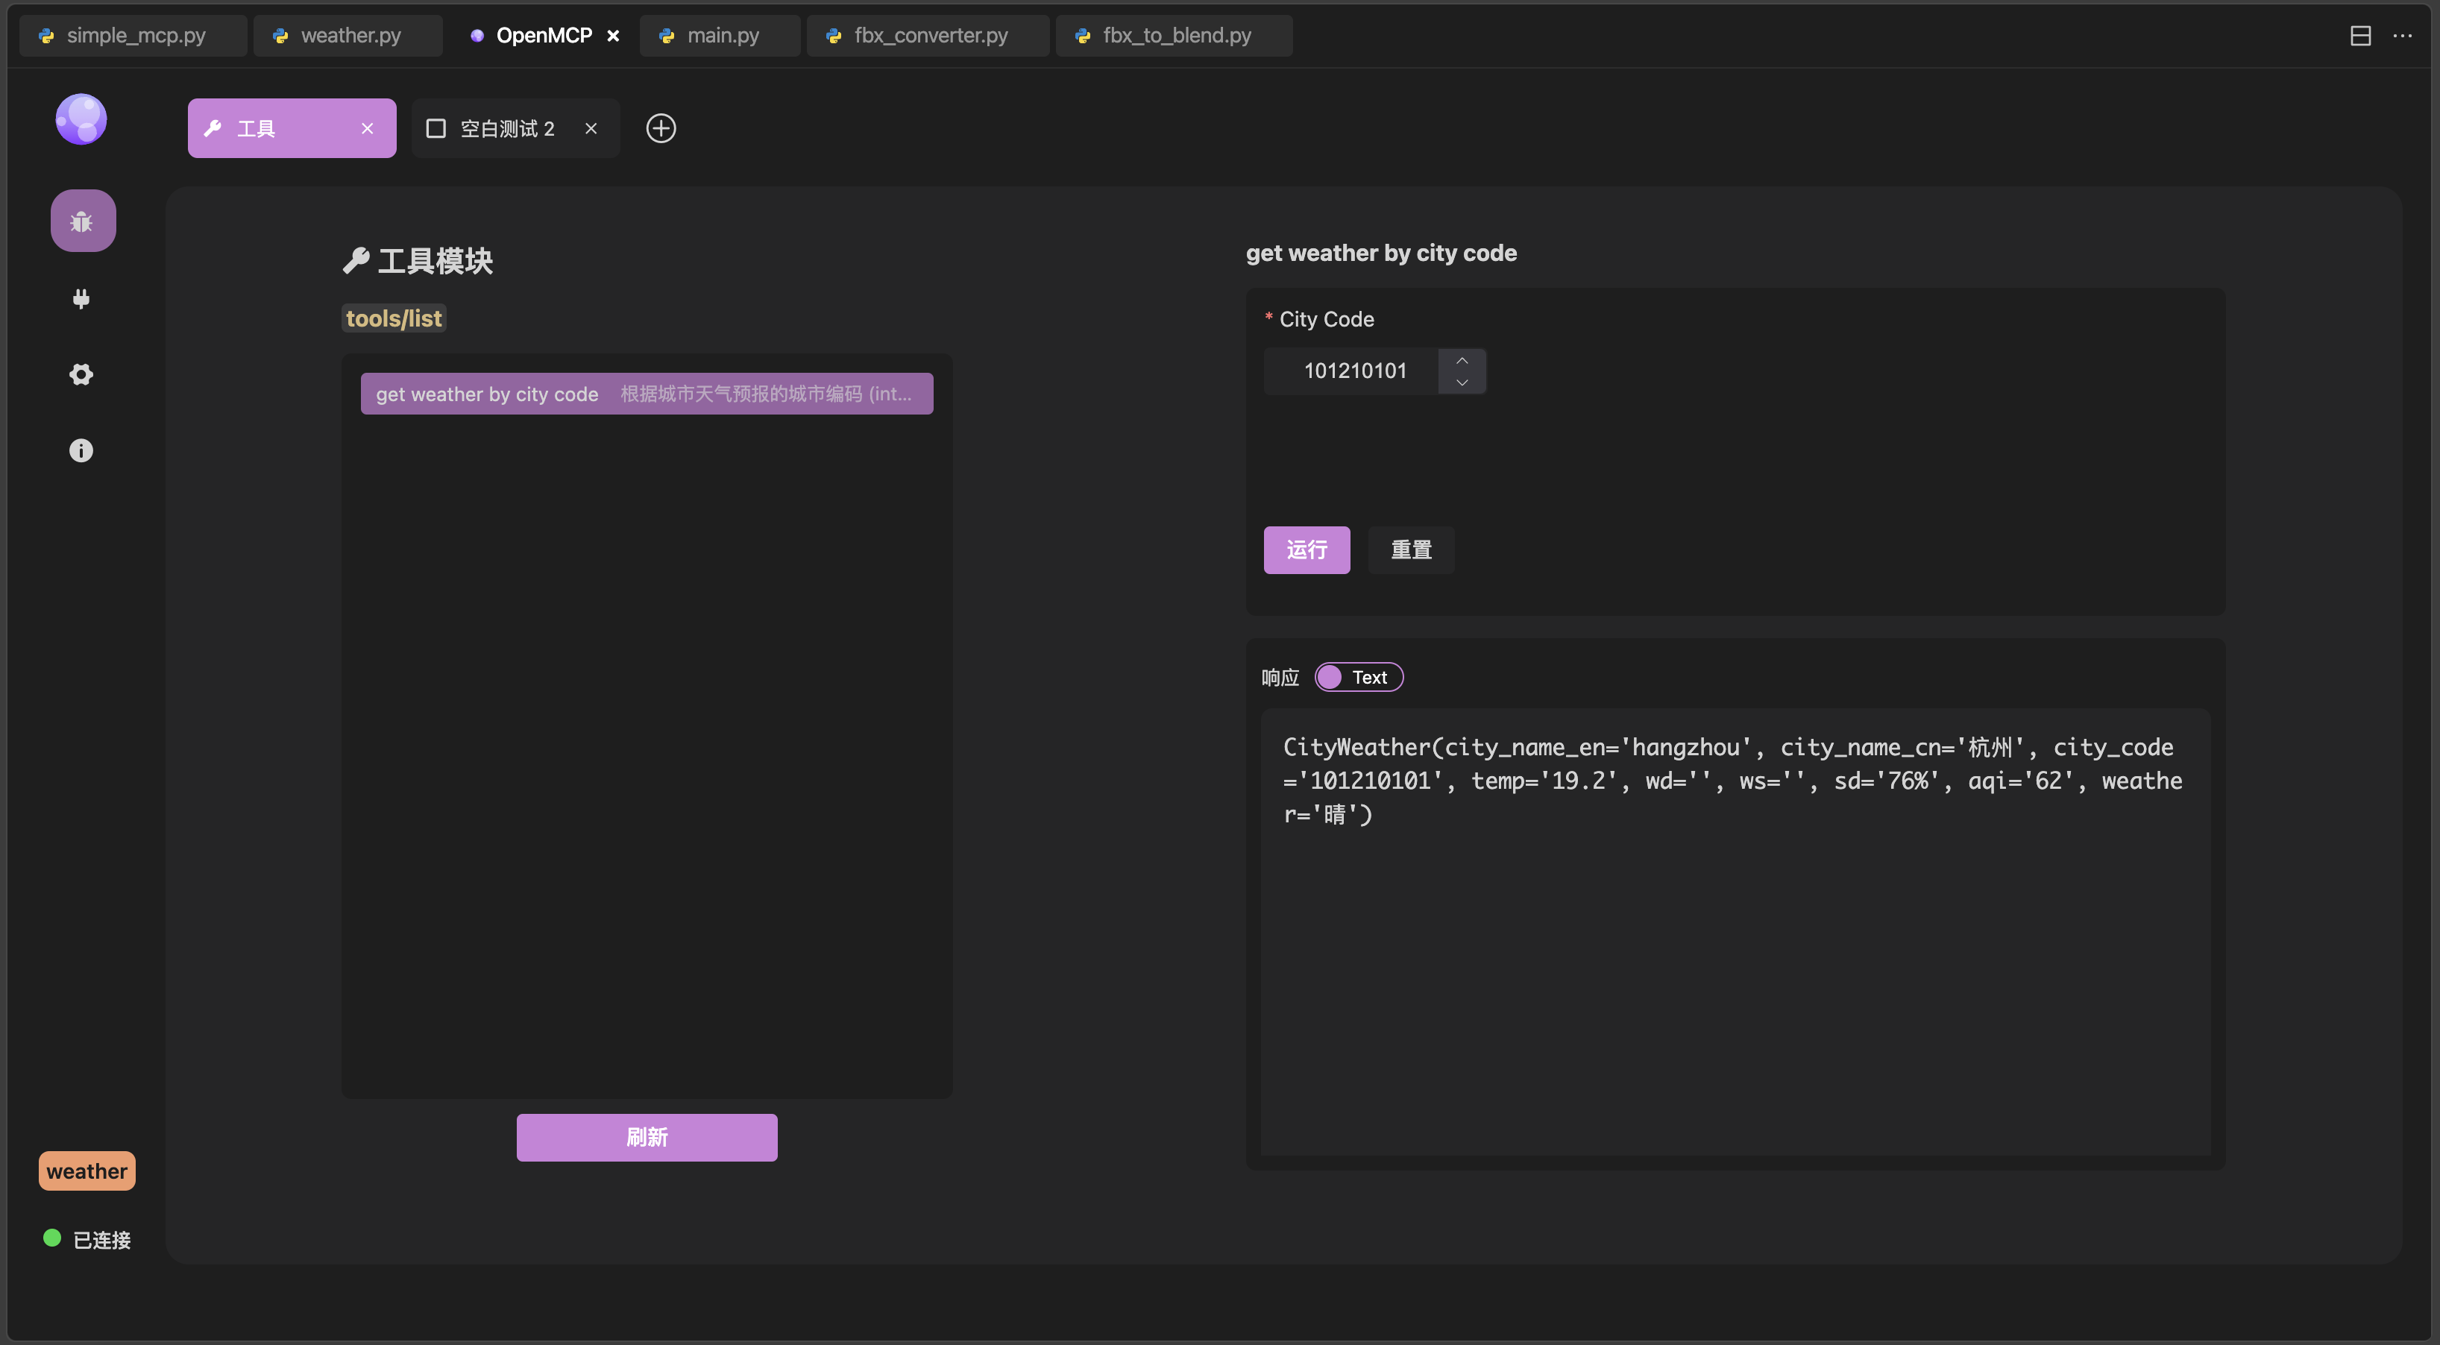The width and height of the screenshot is (2440, 1345).
Task: Click the 运行 run button
Action: [x=1307, y=549]
